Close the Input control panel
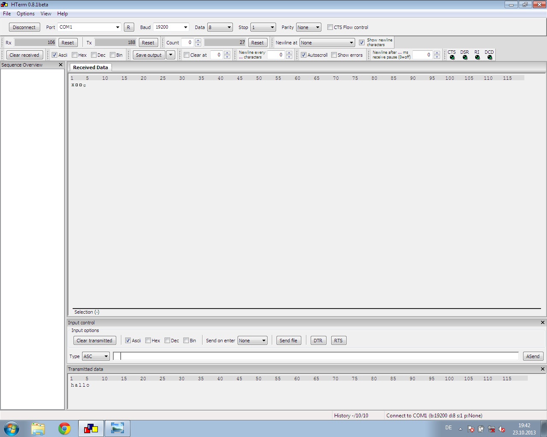Viewport: 547px width, 437px height. (543, 323)
